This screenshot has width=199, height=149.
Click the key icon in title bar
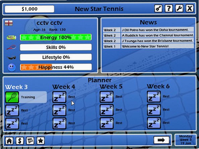point(158,8)
